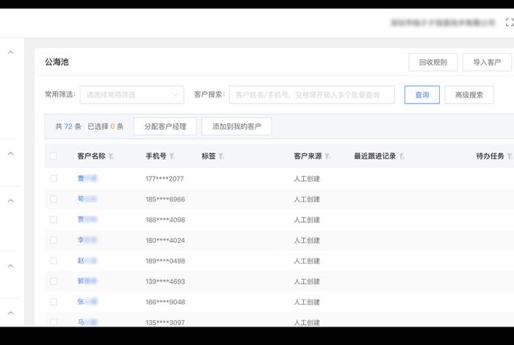
Task: Click the 客户来源 column header
Action: (x=308, y=156)
